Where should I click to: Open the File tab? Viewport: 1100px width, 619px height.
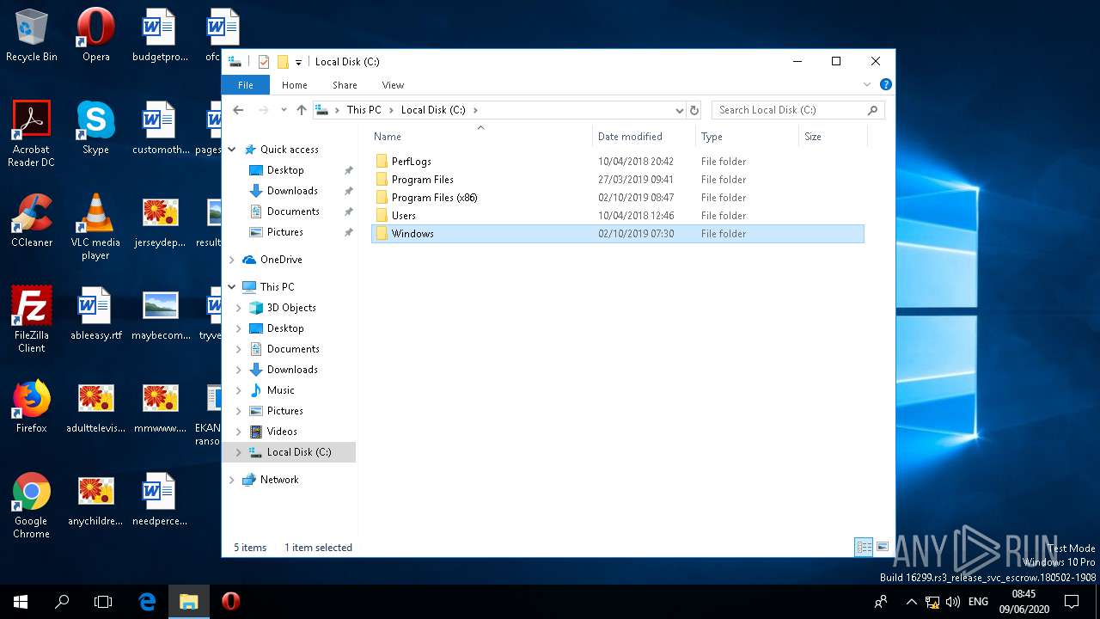click(246, 85)
